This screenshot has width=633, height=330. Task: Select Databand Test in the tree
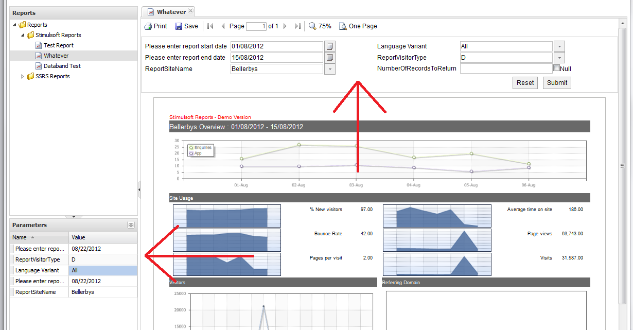[x=62, y=66]
